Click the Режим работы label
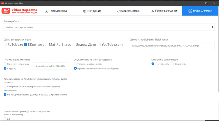 click(x=11, y=21)
